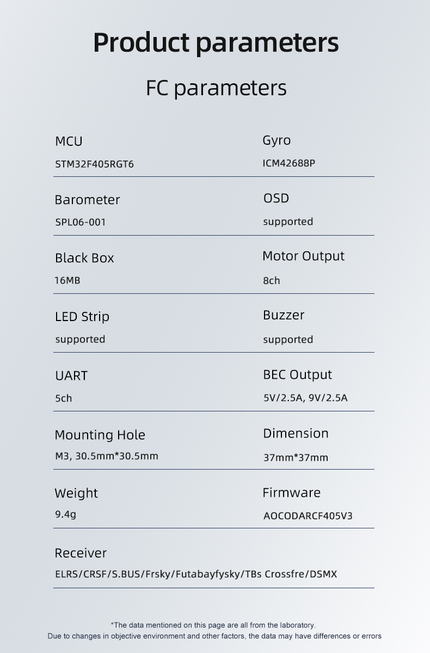Click the "differences or errors" footnote line
Screen dimensions: 430x653
(214, 636)
